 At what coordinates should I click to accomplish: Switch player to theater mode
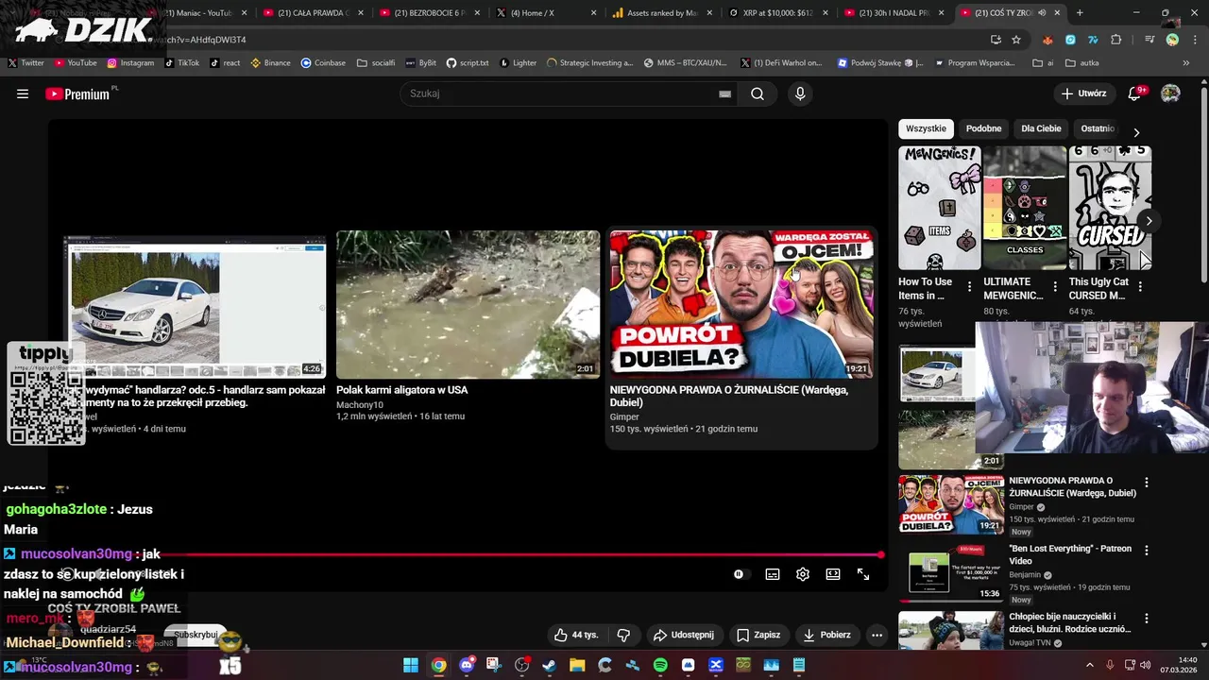pos(833,574)
